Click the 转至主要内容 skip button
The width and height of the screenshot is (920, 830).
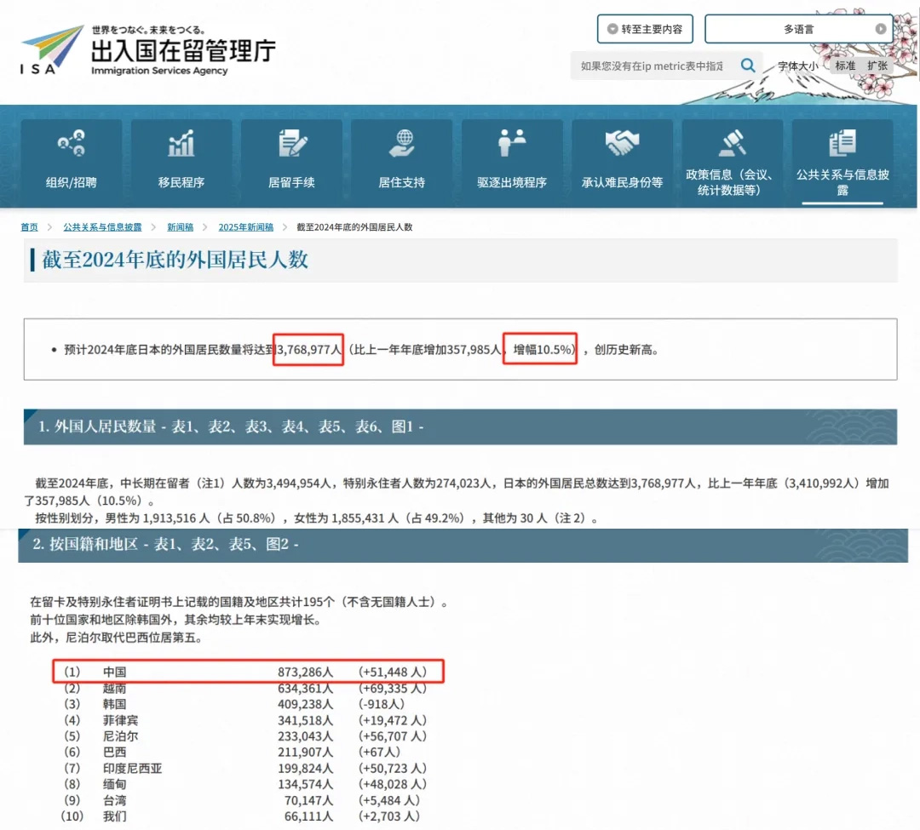(x=645, y=29)
